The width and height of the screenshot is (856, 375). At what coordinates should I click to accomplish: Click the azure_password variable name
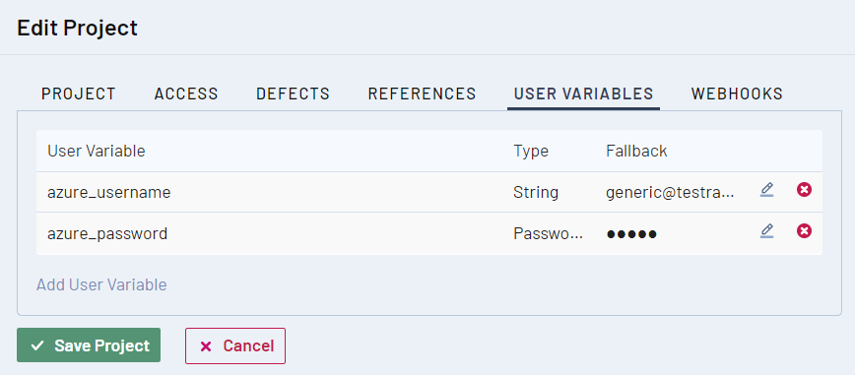click(x=107, y=234)
